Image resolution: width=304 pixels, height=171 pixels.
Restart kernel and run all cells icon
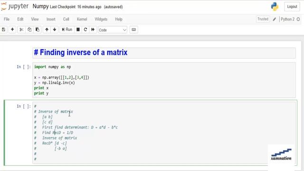(x=93, y=29)
